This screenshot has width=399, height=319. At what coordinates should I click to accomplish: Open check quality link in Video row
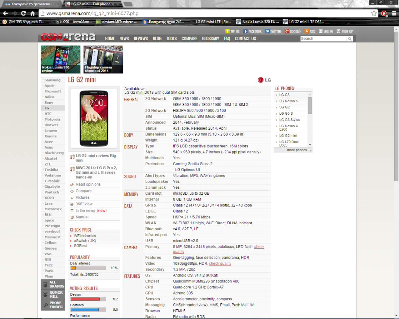point(220,264)
